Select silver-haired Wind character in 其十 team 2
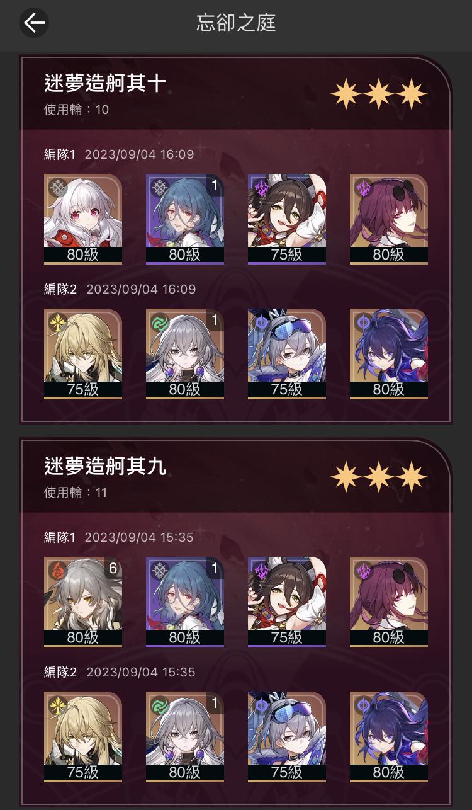The width and height of the screenshot is (472, 810). [x=185, y=354]
